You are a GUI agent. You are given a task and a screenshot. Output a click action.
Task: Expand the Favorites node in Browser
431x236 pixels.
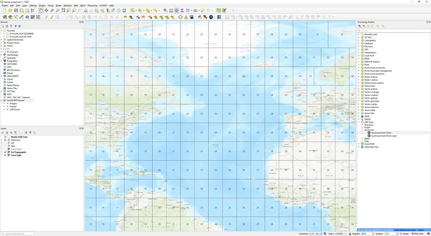click(2, 31)
